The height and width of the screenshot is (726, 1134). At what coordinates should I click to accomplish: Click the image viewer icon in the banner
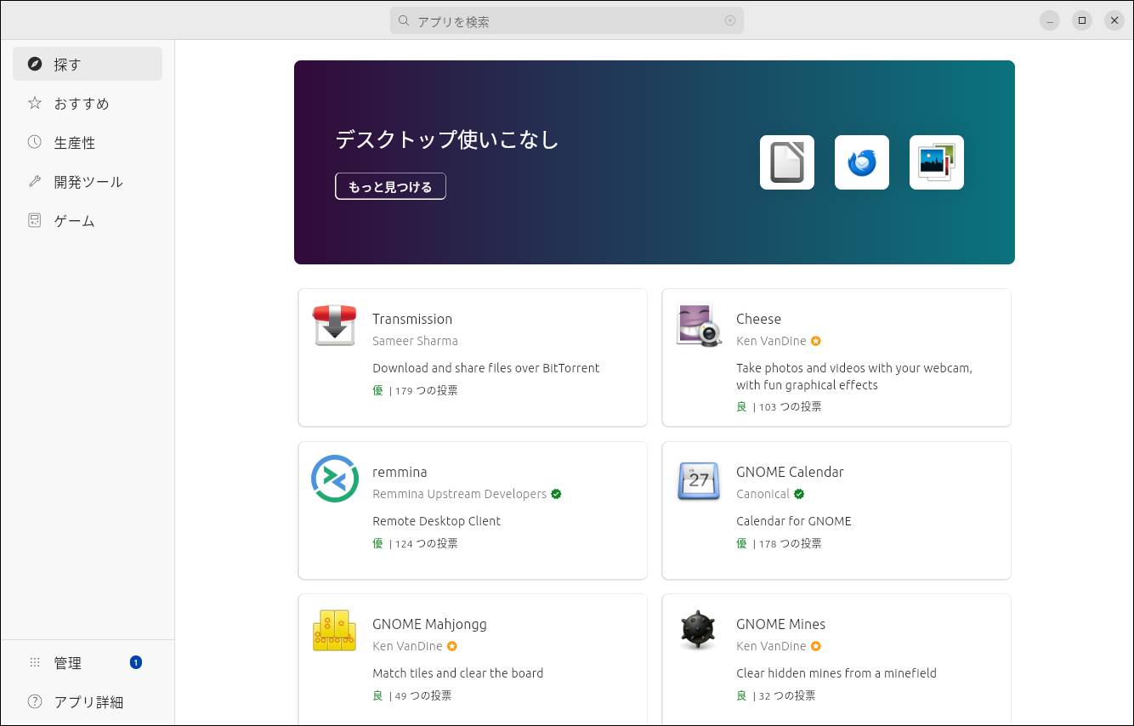[937, 162]
